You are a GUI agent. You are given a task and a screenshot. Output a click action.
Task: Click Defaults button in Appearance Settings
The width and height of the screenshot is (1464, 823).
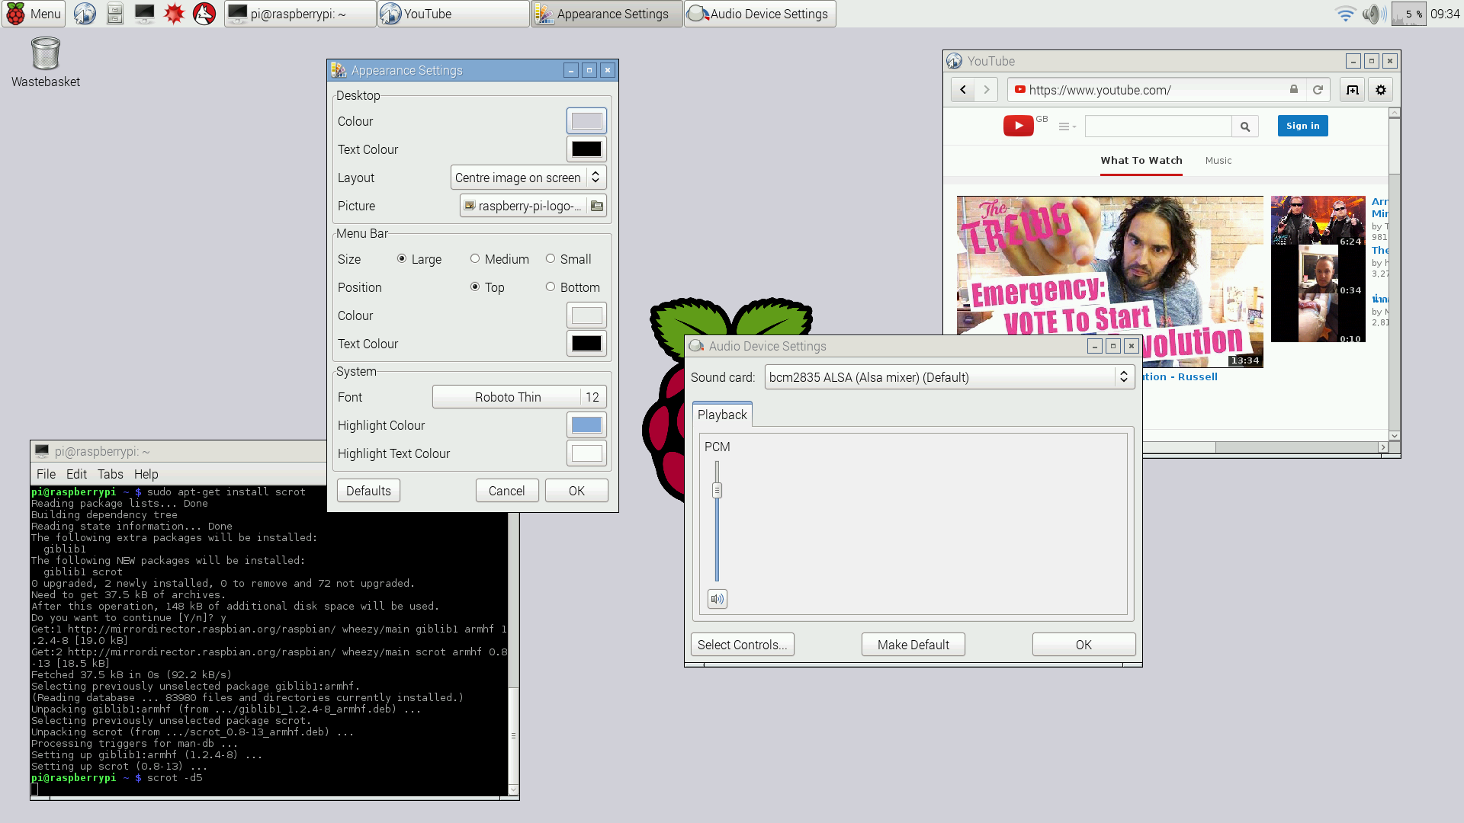click(x=368, y=491)
